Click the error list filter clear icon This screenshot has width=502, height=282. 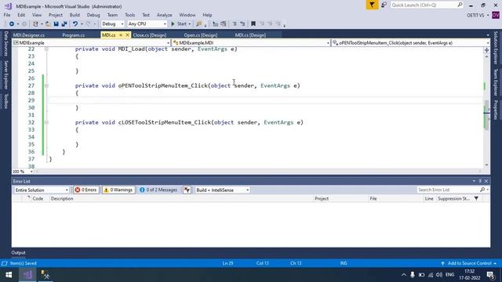tap(187, 190)
